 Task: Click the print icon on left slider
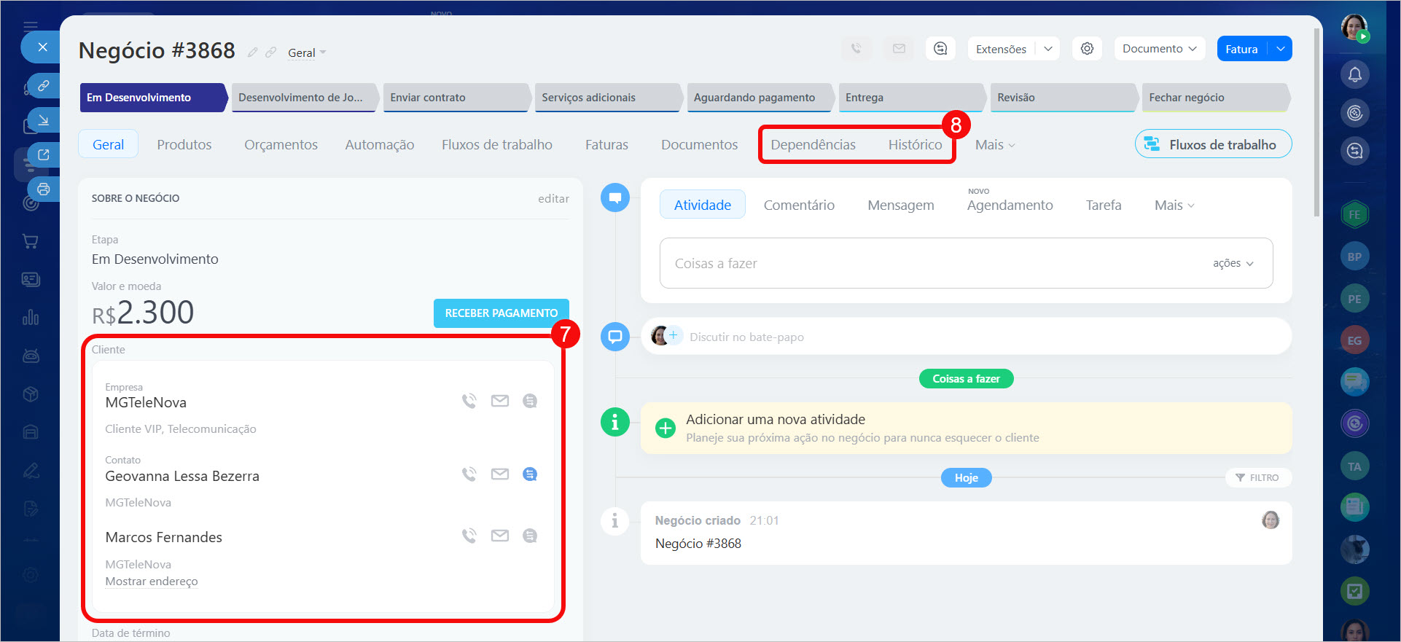tap(44, 189)
